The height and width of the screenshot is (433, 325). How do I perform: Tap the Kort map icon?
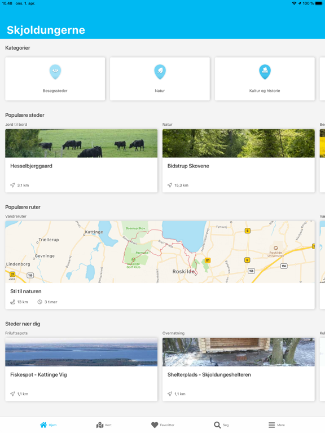click(x=100, y=425)
